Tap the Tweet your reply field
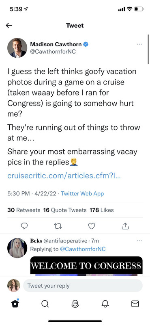Image resolution: width=150 pixels, height=325 pixels. (x=83, y=286)
